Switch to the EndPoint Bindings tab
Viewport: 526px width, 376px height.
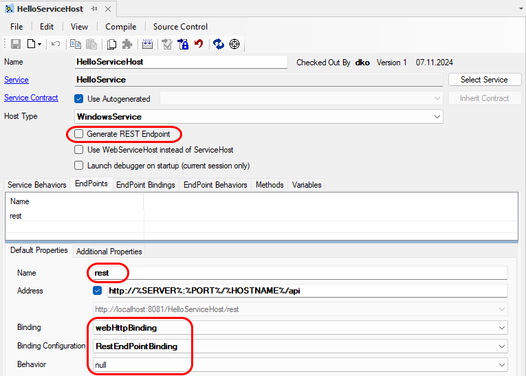(146, 185)
